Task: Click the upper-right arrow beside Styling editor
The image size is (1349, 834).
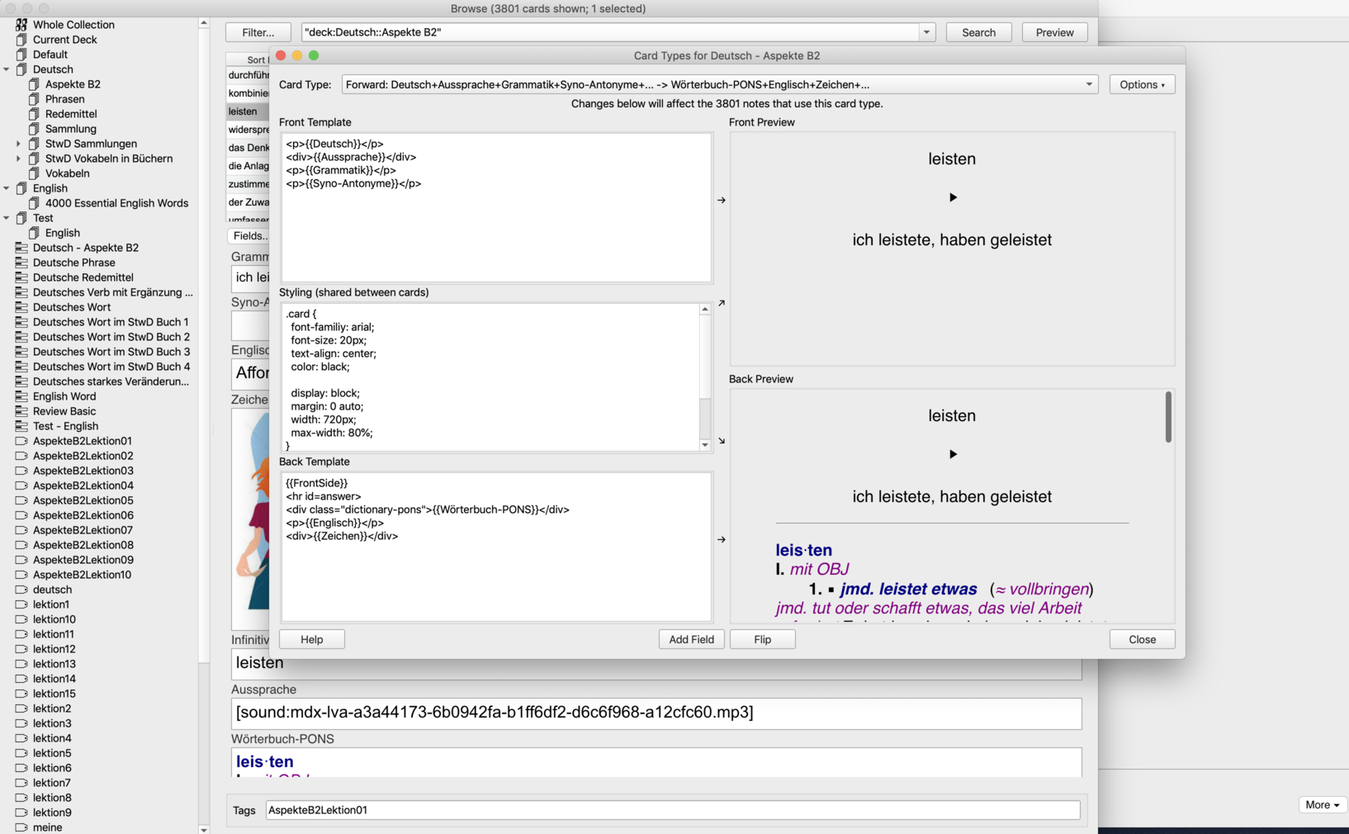Action: pos(722,304)
